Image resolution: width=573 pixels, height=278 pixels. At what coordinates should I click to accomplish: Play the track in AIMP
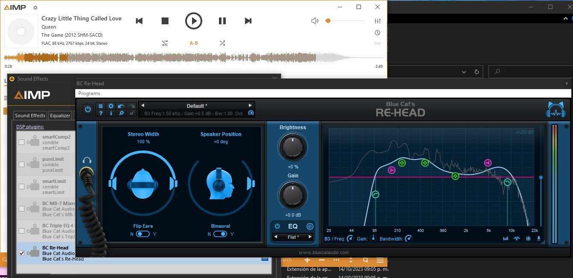pos(193,20)
